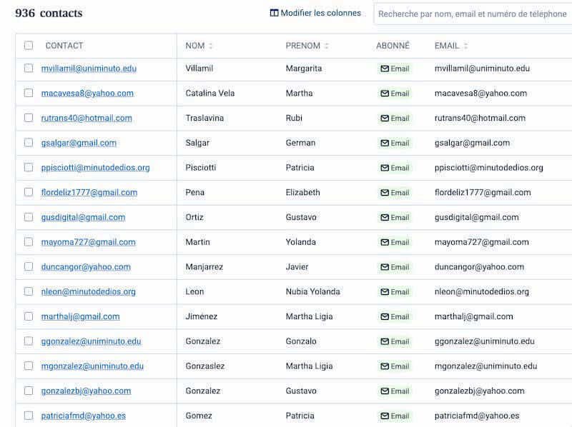Sort by the NOM column arrows
This screenshot has height=427, width=572.
[x=210, y=46]
